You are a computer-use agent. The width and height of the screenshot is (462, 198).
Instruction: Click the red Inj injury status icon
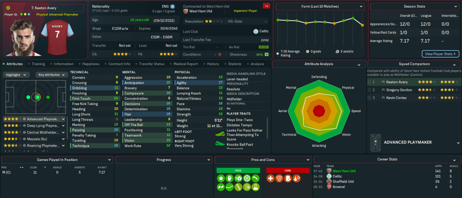(x=266, y=6)
